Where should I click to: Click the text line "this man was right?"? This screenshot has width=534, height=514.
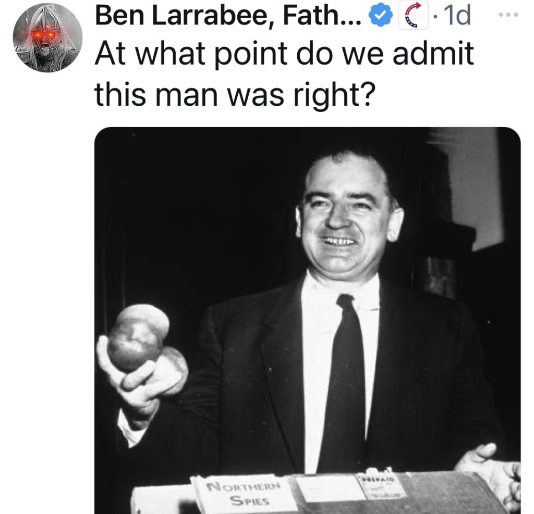coord(235,95)
